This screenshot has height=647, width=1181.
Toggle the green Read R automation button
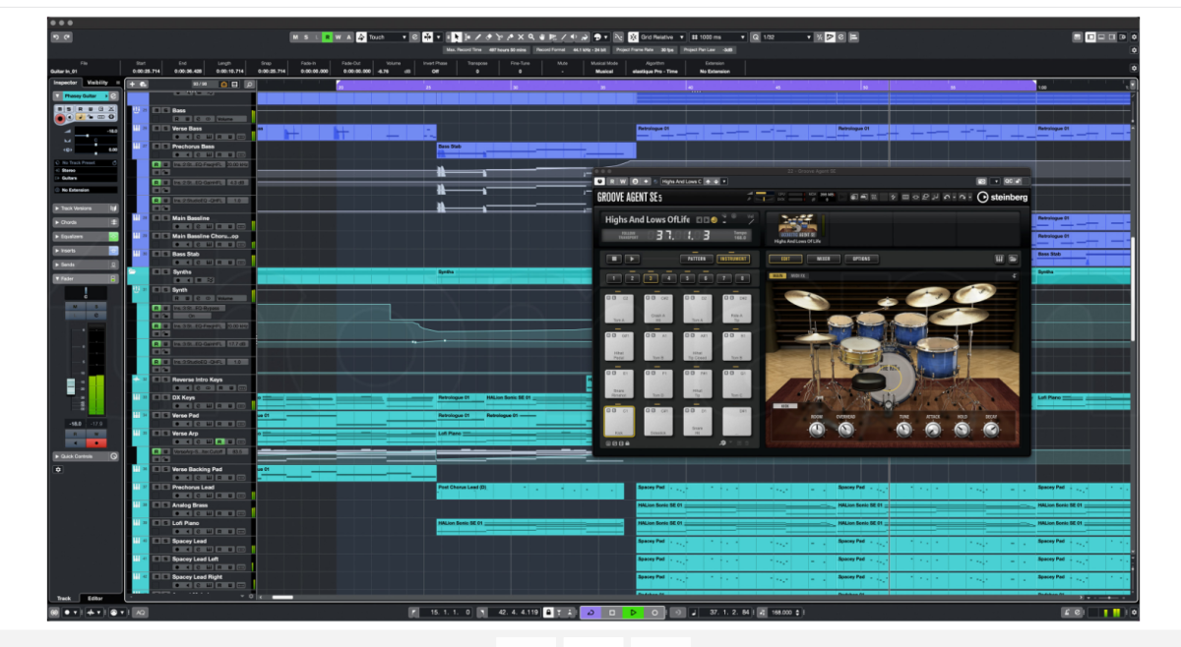pyautogui.click(x=328, y=37)
